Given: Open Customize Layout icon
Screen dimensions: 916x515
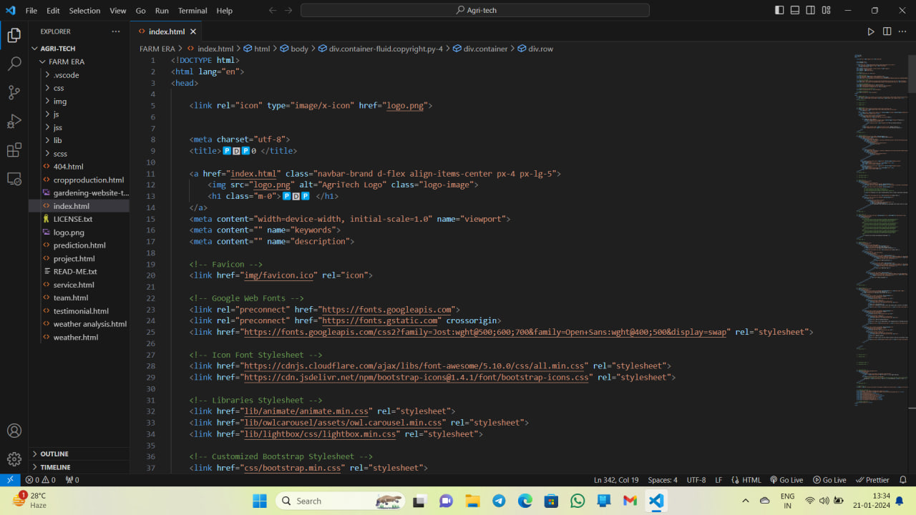Looking at the screenshot, I should point(827,11).
